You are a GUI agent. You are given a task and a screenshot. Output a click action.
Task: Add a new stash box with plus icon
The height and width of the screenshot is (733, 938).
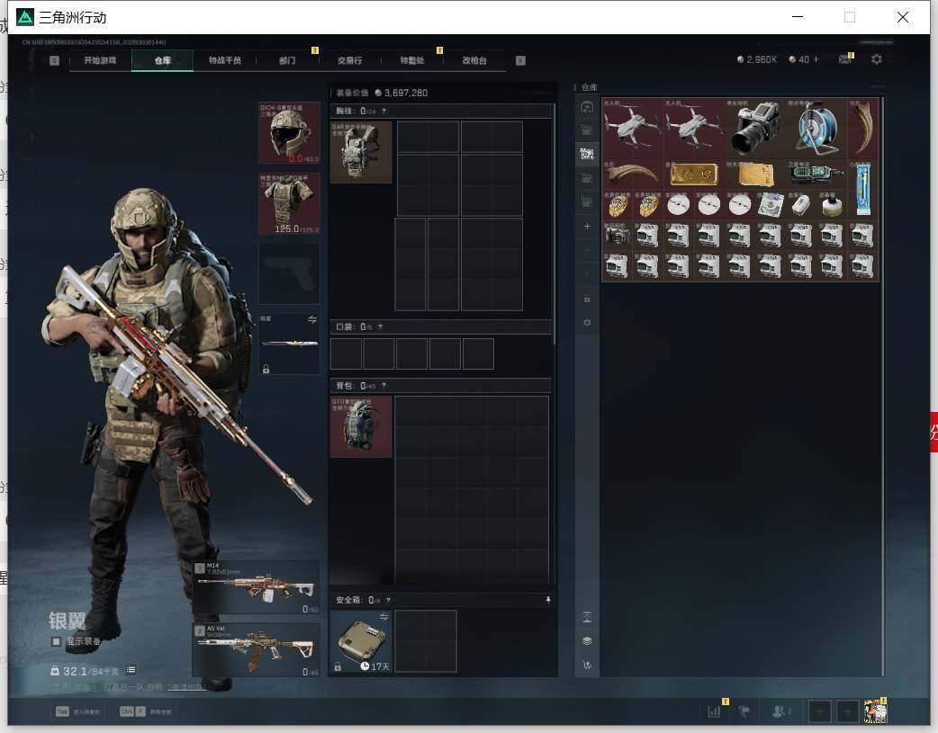tap(588, 227)
